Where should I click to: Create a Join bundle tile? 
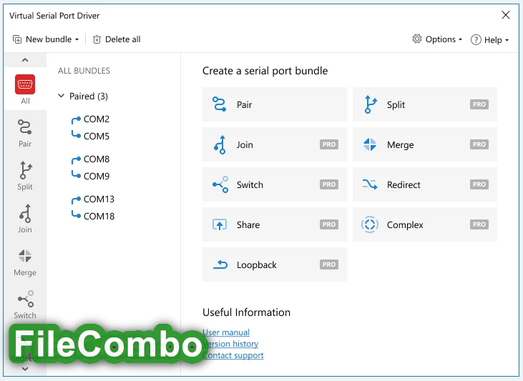click(275, 144)
